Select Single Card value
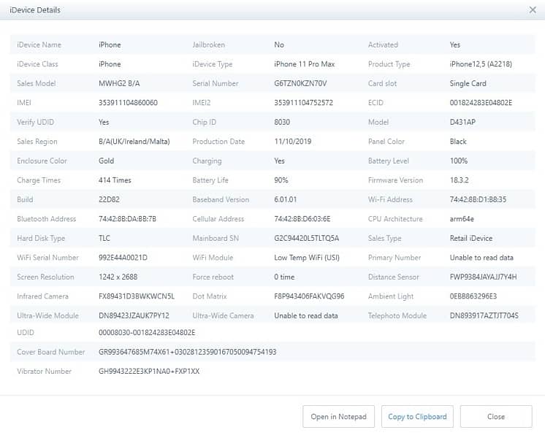The image size is (545, 438). point(468,83)
